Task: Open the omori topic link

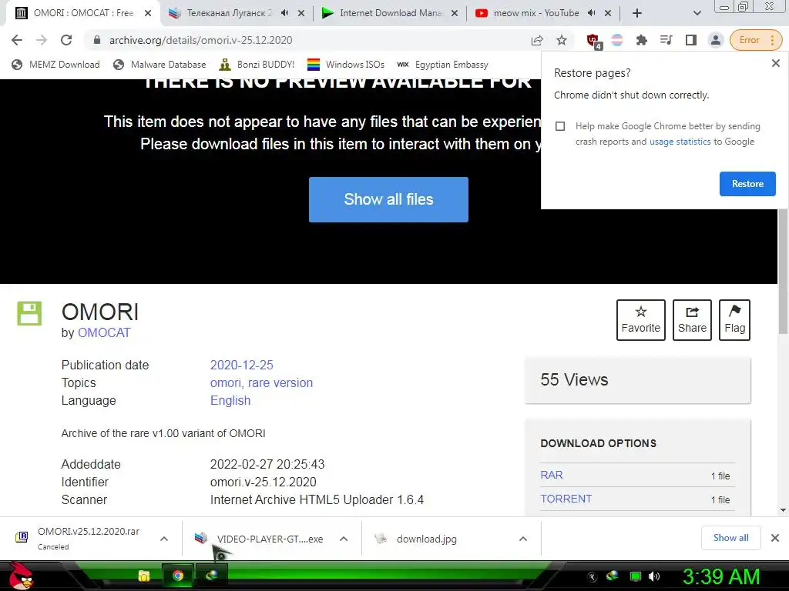Action: point(226,383)
